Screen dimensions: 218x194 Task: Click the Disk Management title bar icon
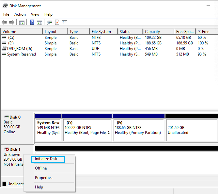click(5, 6)
